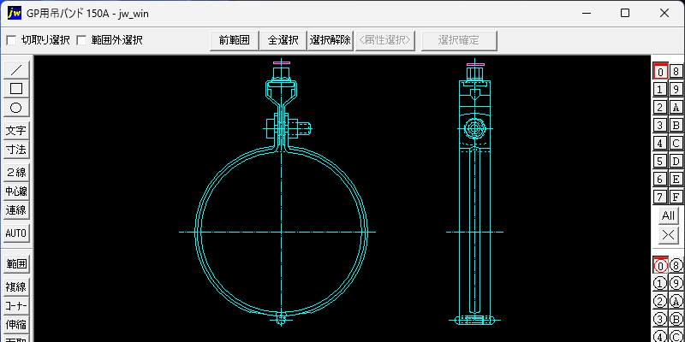Screen dimensions: 685x342
Task: Click the 全選択 select all button
Action: (283, 40)
